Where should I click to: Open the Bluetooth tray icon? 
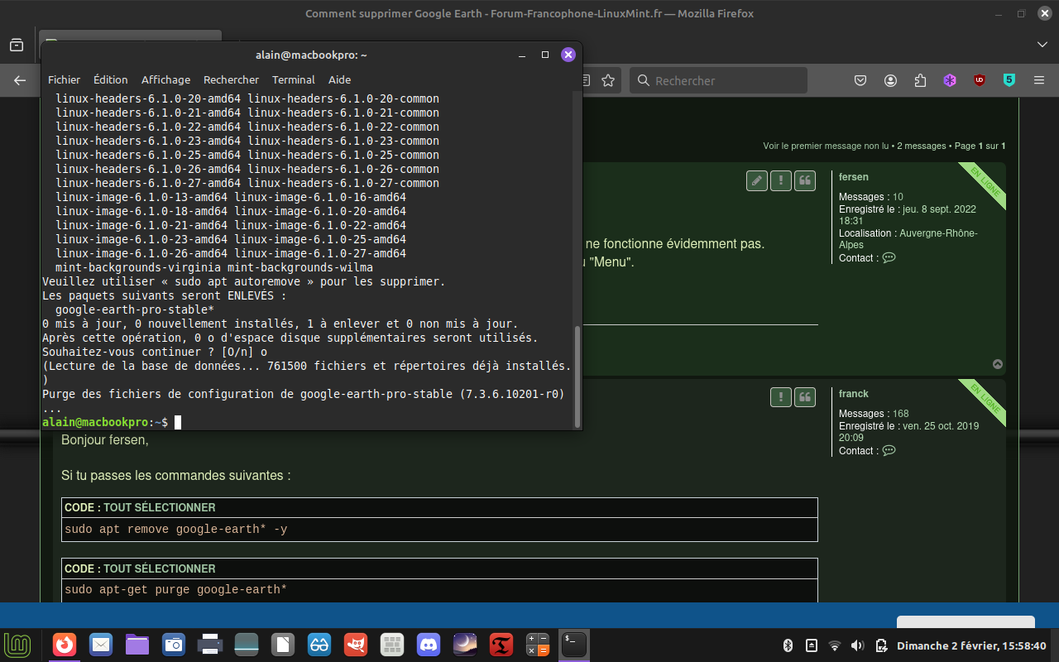(x=788, y=645)
